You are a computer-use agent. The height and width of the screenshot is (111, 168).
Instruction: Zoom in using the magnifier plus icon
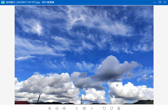pyautogui.click(x=50, y=108)
